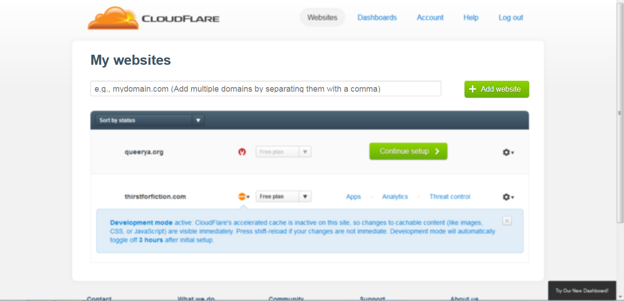Open the gear settings menu for thirstforfiction.com
The width and height of the screenshot is (624, 301).
[508, 197]
